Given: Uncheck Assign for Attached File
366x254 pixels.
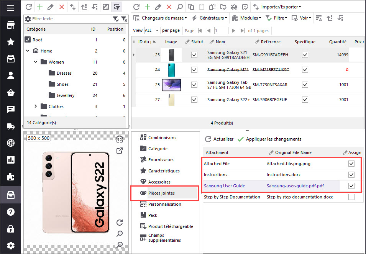Looking at the screenshot, I should click(x=351, y=164).
